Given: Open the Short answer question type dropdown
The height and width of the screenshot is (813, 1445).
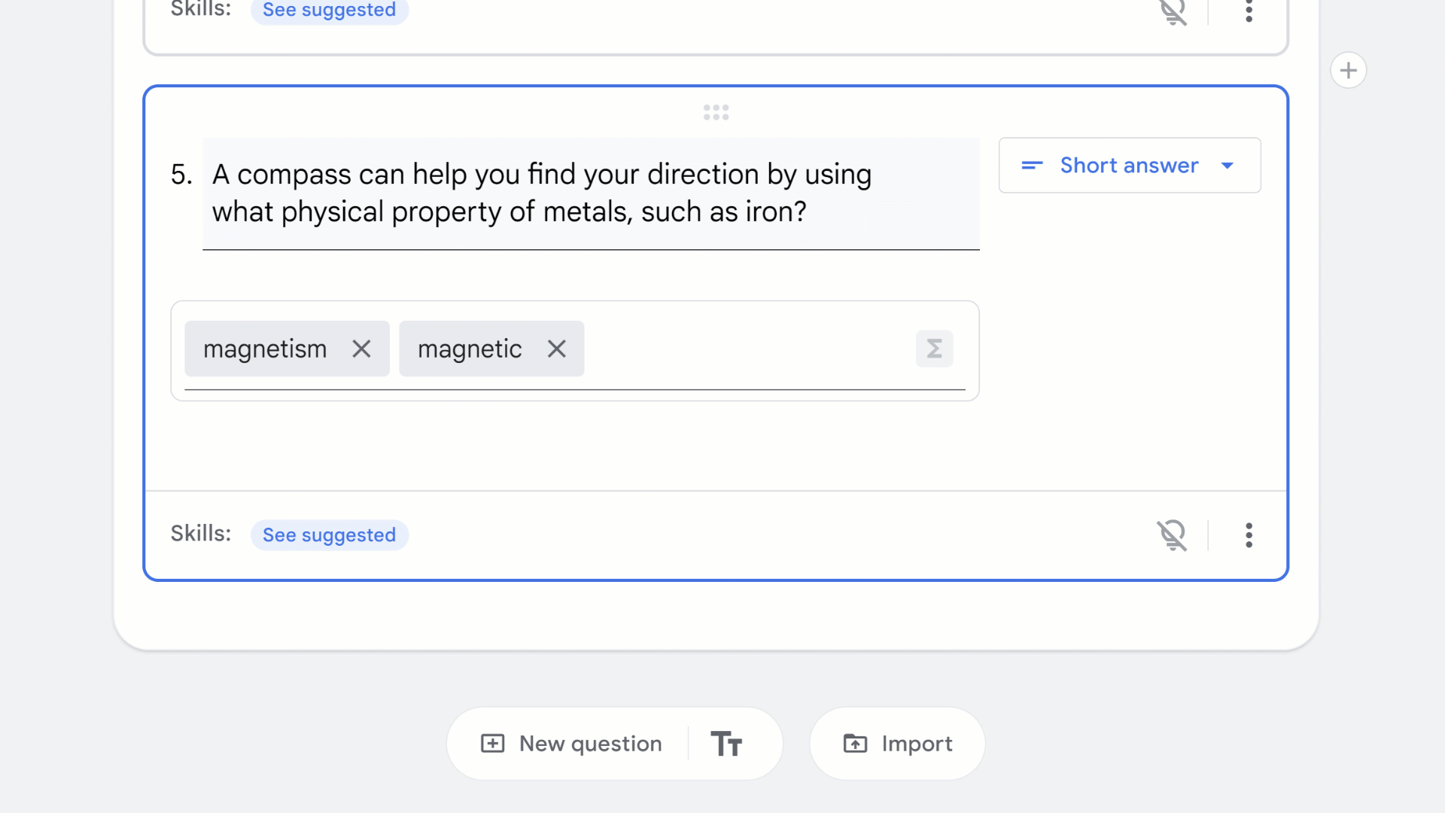Looking at the screenshot, I should click(1128, 166).
